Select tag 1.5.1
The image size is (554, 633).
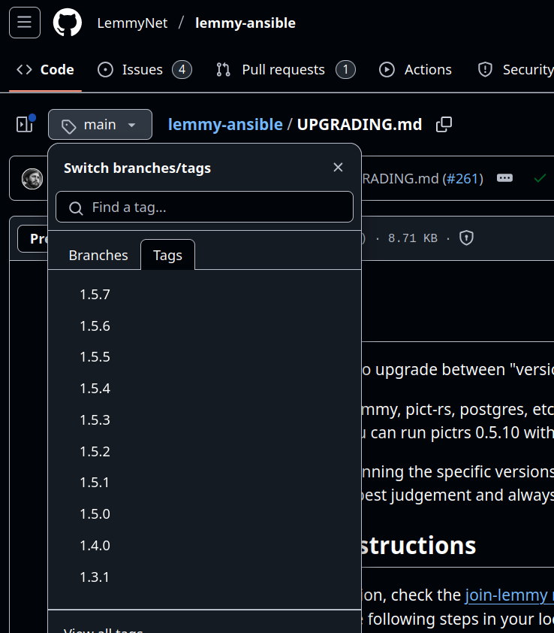(x=204, y=483)
